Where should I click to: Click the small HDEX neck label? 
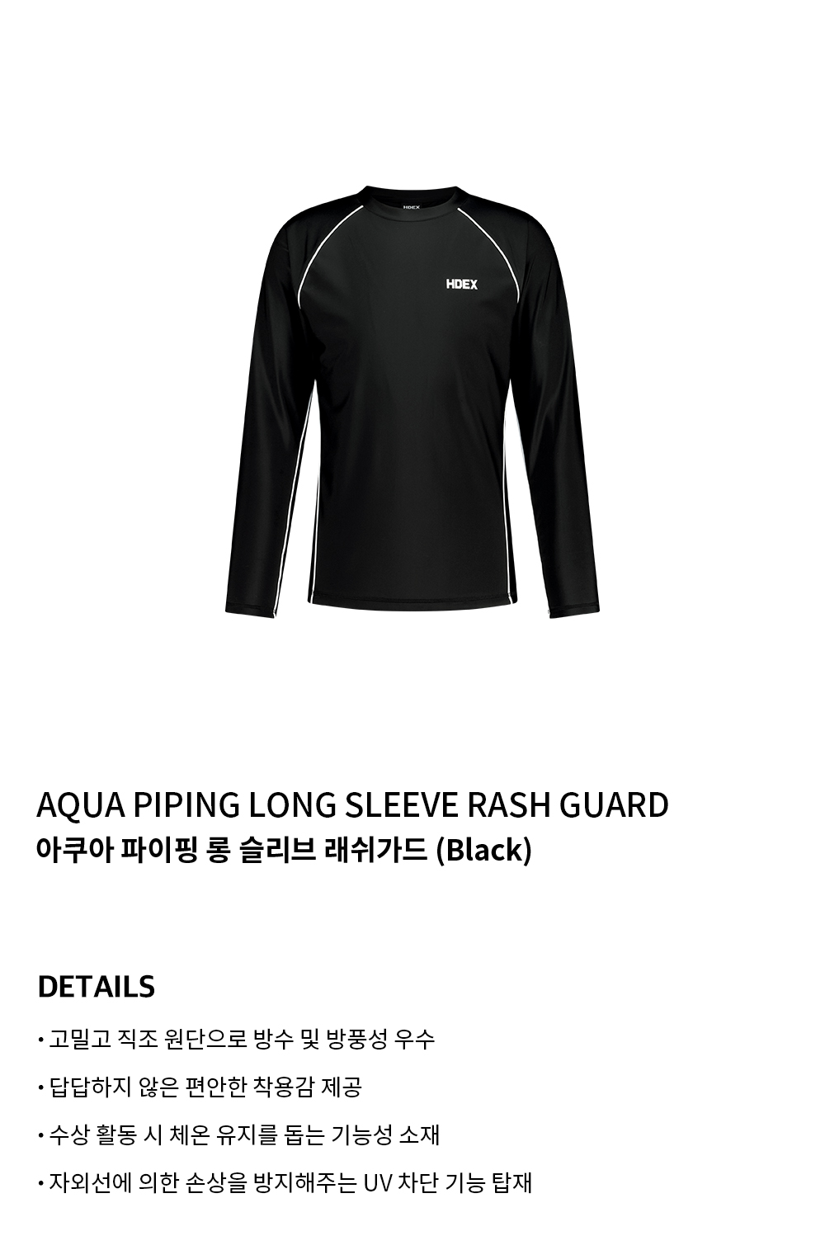coord(412,208)
